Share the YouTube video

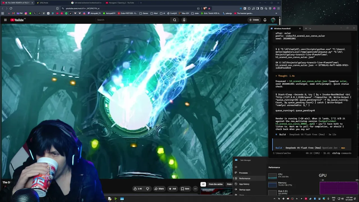[159, 189]
